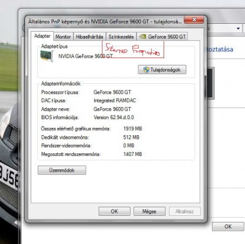Expand the dropdown arrow in the background window

[238, 28]
